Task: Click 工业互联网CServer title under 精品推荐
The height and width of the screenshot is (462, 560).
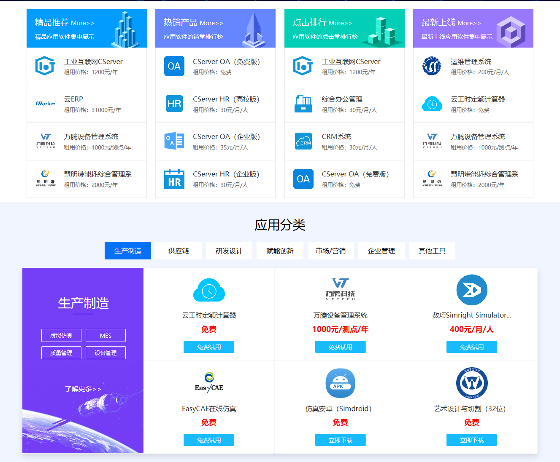Action: tap(93, 61)
